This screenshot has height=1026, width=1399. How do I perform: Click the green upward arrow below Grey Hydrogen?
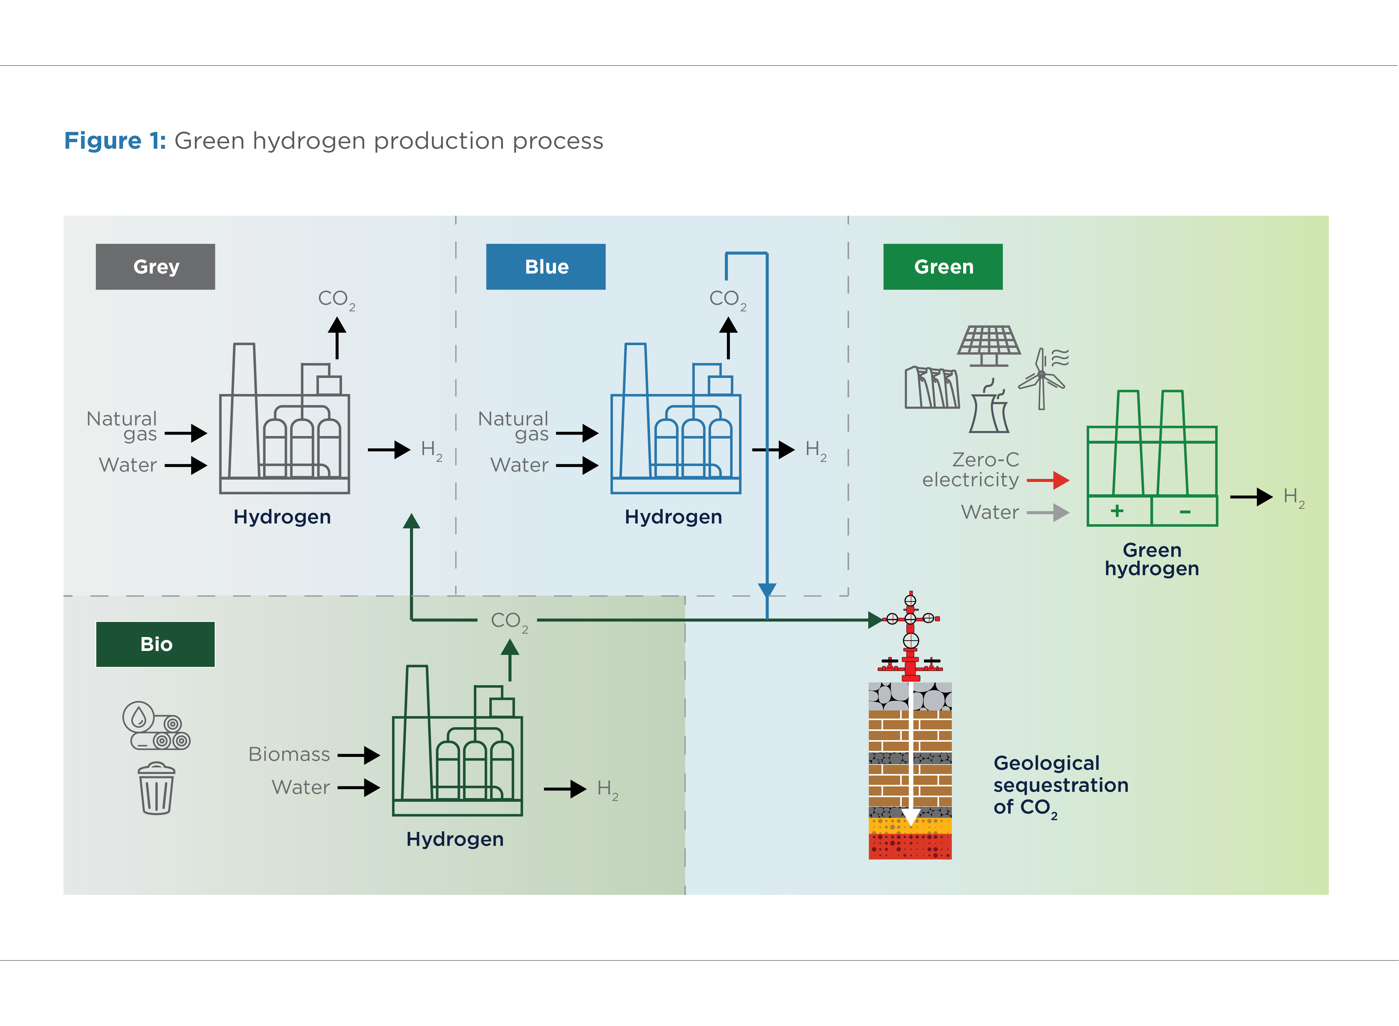tap(411, 567)
